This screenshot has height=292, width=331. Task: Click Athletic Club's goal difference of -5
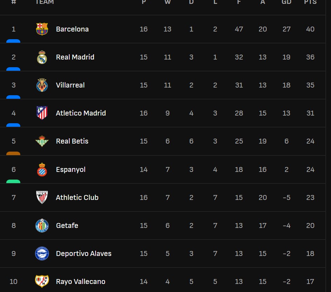286,197
